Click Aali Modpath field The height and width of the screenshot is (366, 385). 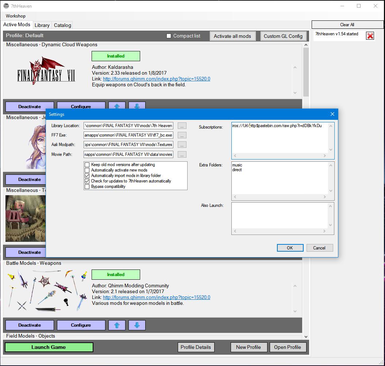tap(128, 145)
